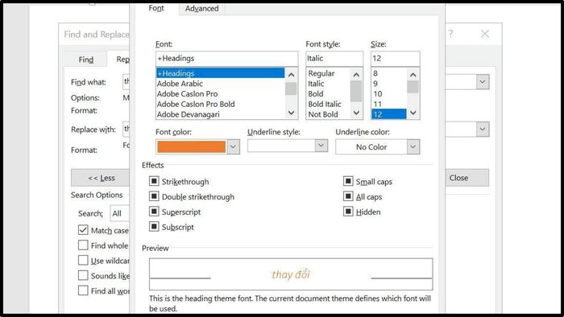
Task: Click the << Less button
Action: 101,178
